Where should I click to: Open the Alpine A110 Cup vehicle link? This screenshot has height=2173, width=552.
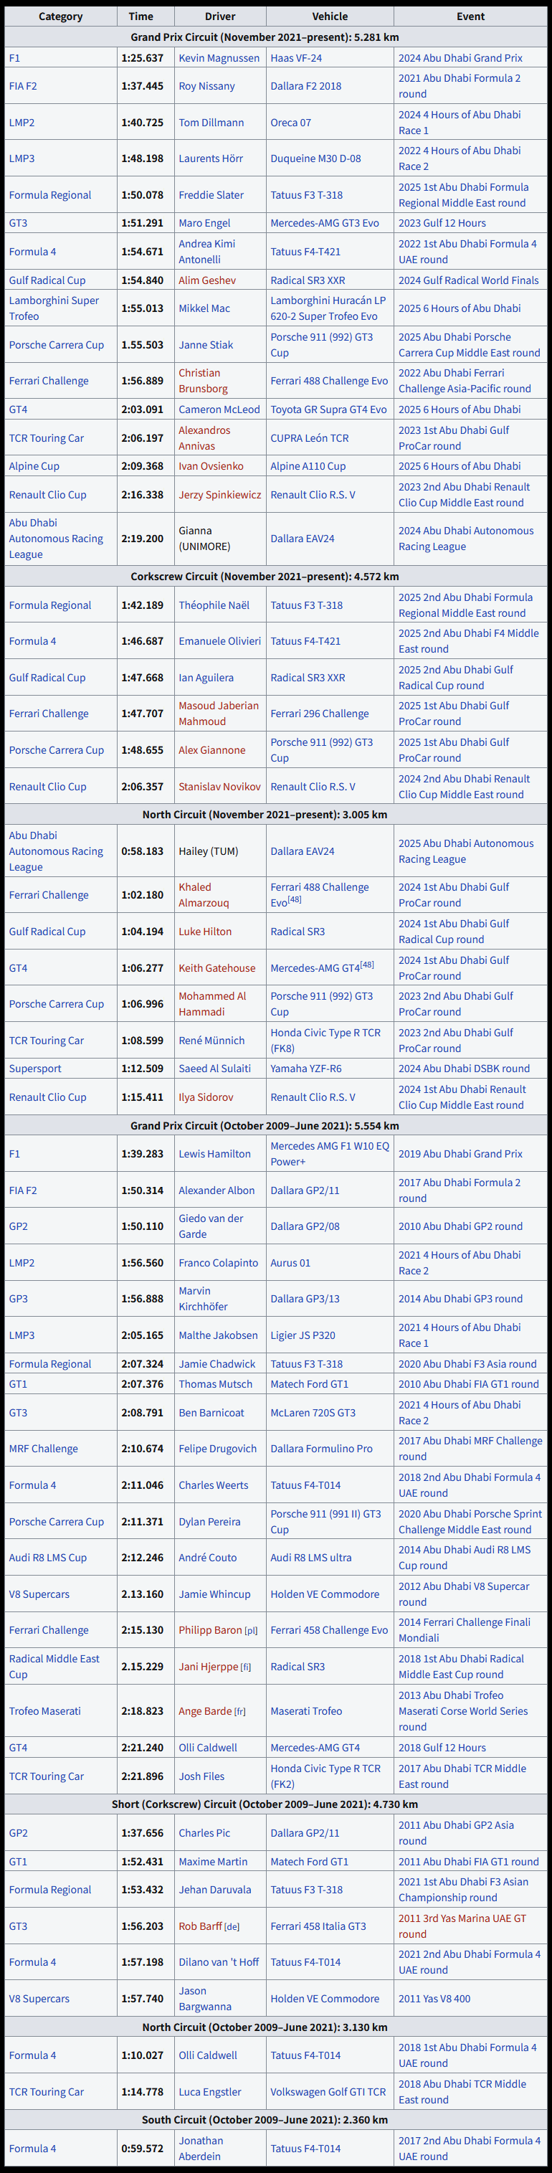coord(308,466)
